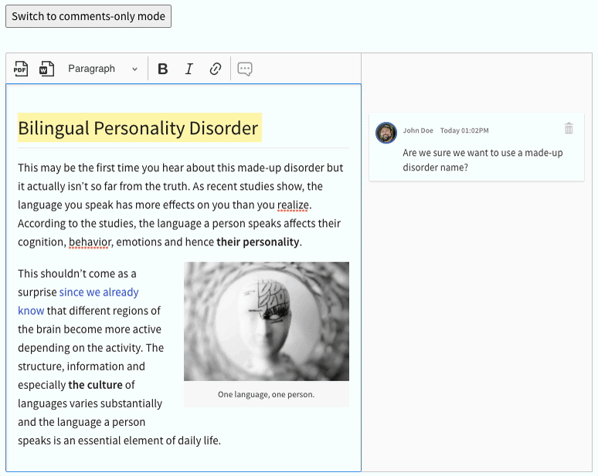Click the comment text about made-up disorder
The height and width of the screenshot is (476, 598).
[482, 160]
